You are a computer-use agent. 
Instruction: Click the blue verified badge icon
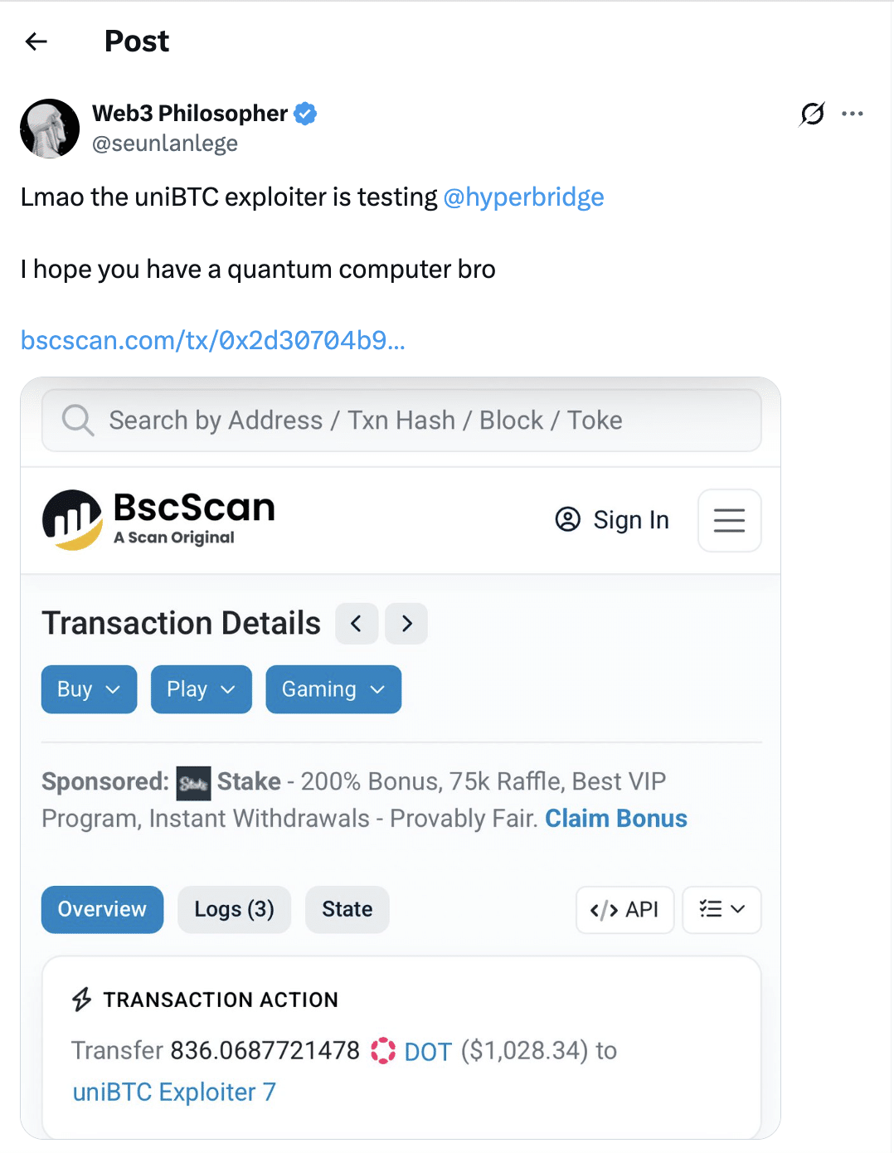coord(306,114)
